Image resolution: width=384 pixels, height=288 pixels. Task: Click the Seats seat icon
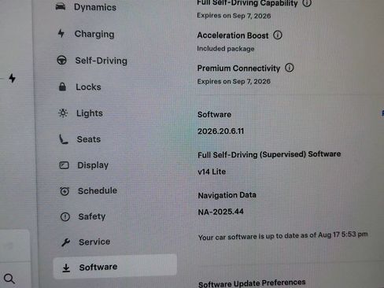pos(63,139)
